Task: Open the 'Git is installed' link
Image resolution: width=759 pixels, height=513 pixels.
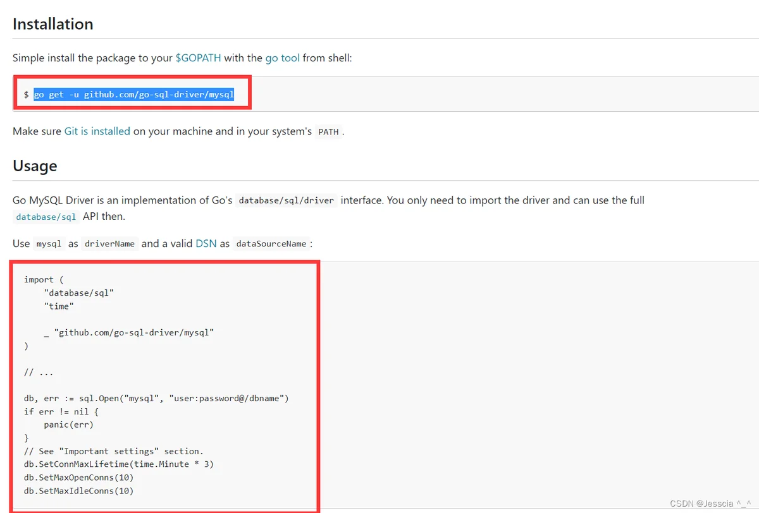Action: (x=97, y=131)
